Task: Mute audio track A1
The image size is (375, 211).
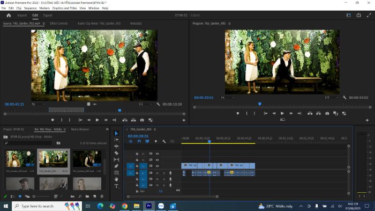Action: click(157, 173)
